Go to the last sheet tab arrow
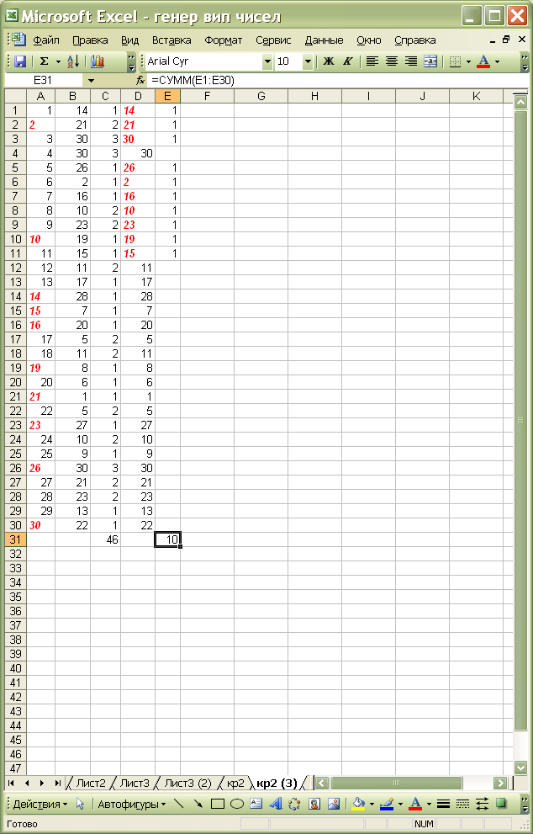Image resolution: width=533 pixels, height=834 pixels. [x=57, y=783]
